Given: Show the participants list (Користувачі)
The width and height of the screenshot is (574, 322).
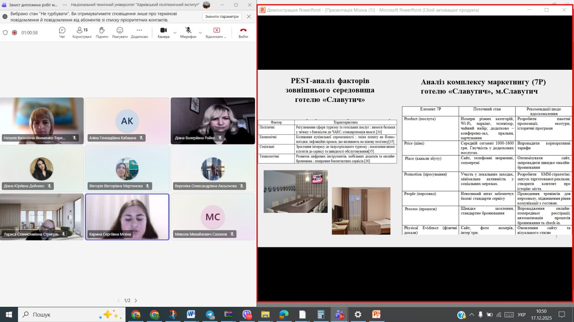Looking at the screenshot, I should point(82,32).
